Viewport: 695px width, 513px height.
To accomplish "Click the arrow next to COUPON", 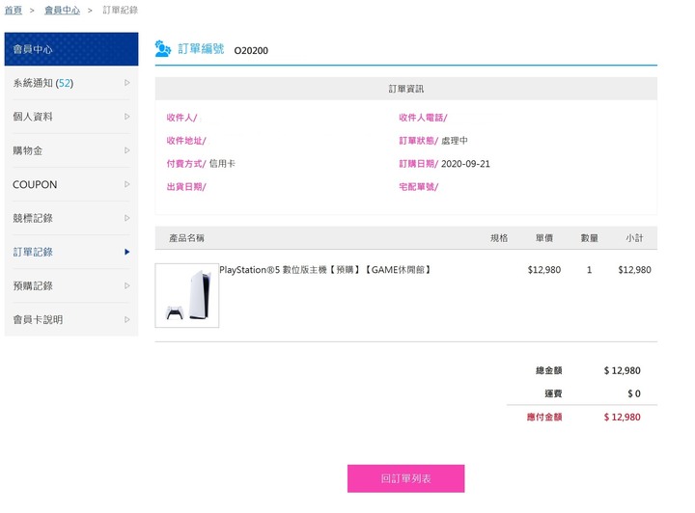I will pyautogui.click(x=127, y=184).
